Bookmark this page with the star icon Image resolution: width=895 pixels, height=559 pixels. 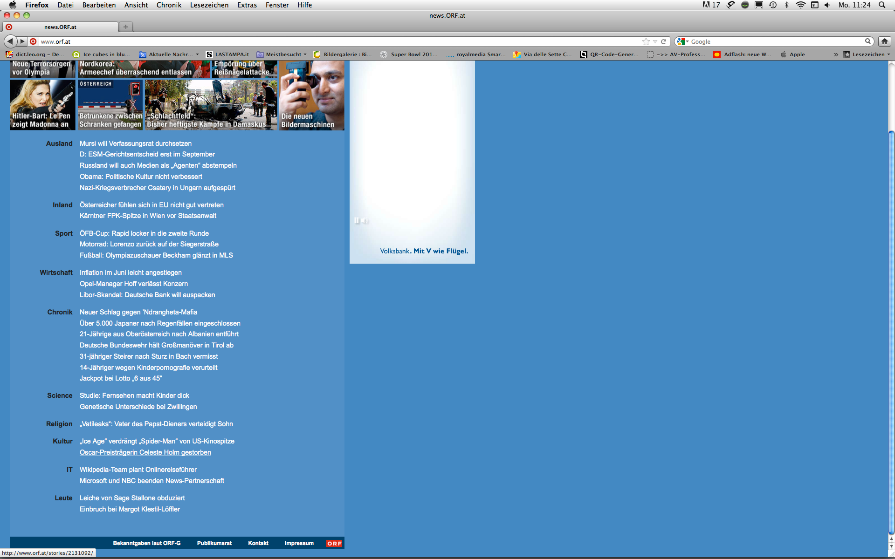point(646,41)
